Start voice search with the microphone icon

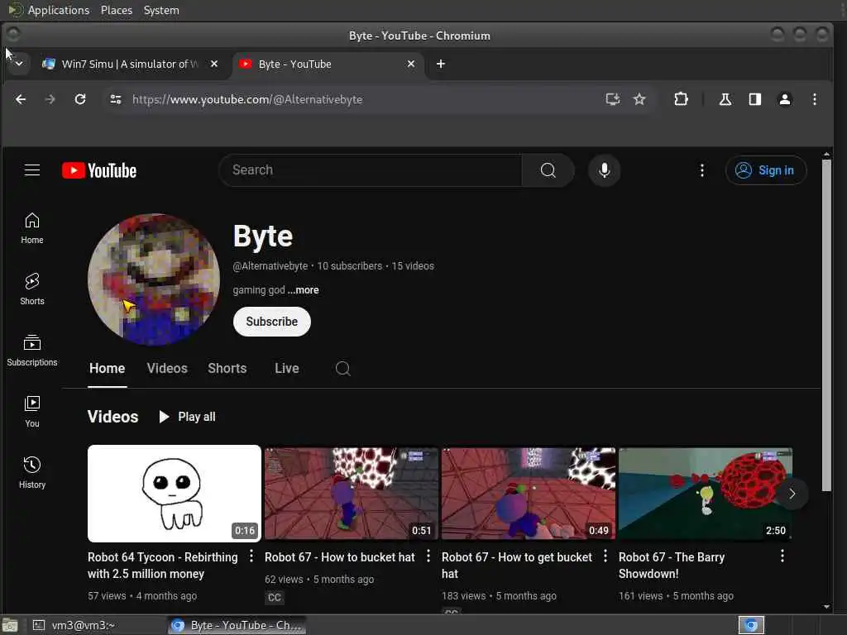pyautogui.click(x=604, y=170)
